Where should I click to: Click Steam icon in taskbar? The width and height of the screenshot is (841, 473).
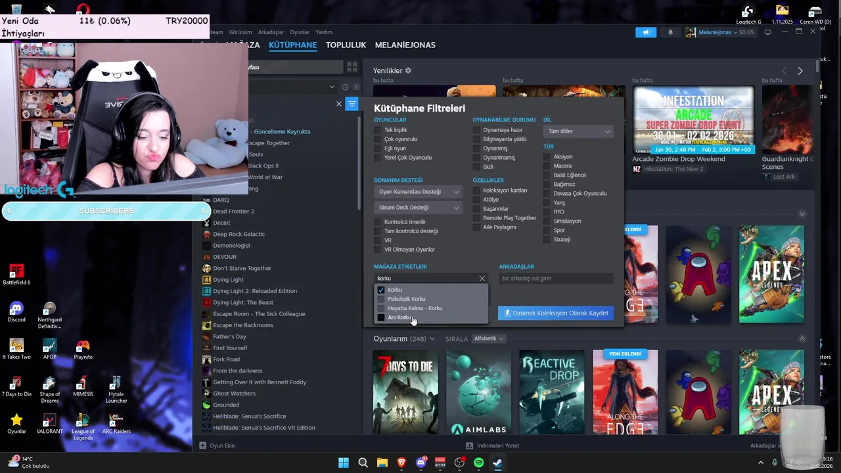(497, 462)
